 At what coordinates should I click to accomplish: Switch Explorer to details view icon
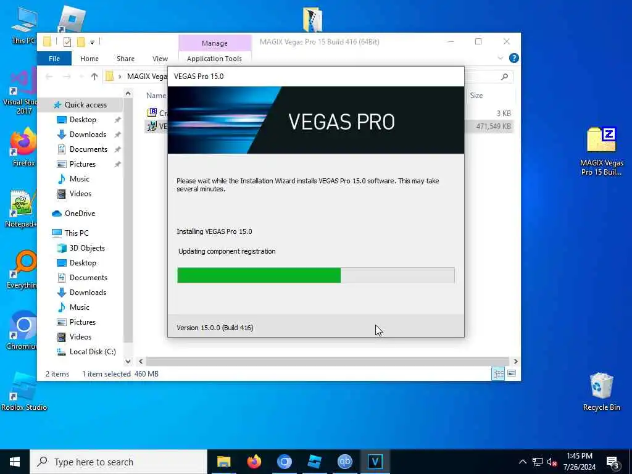[x=498, y=373]
